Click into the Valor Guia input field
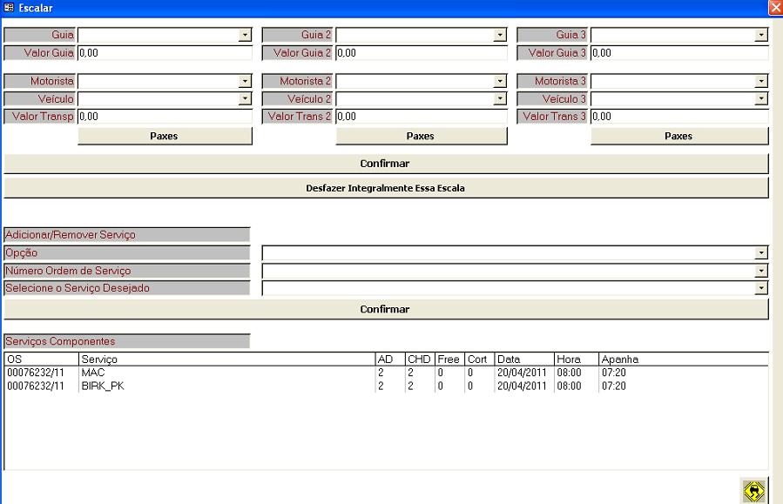783x504 pixels. coord(164,52)
